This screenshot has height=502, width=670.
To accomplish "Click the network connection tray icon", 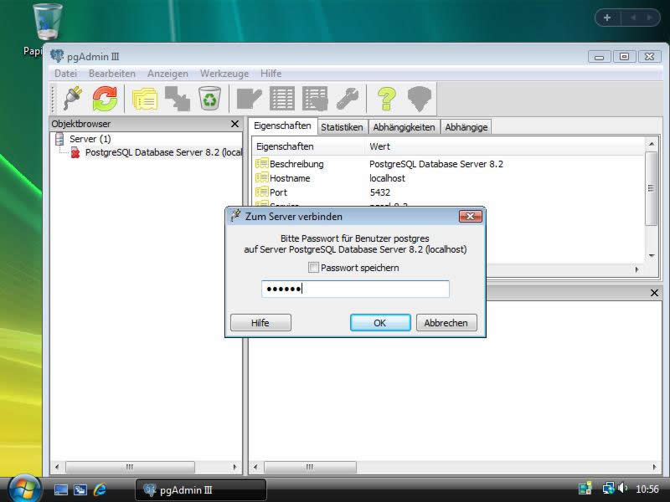I will pos(609,489).
